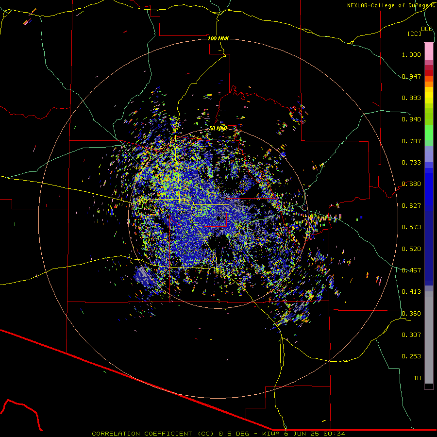437x437 pixels.
Task: Click the KIWA 6 JUN 25 00:34 timestamp
Action: [303, 434]
